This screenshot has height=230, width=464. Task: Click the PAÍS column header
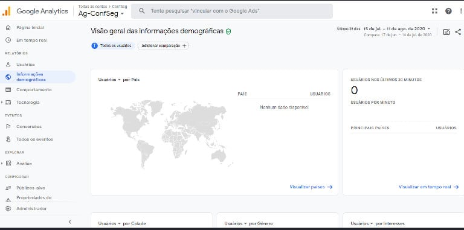242,94
